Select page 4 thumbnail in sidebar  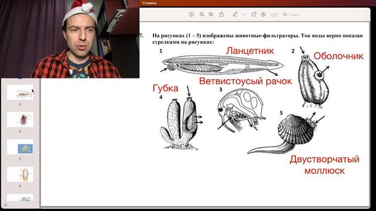click(20, 120)
